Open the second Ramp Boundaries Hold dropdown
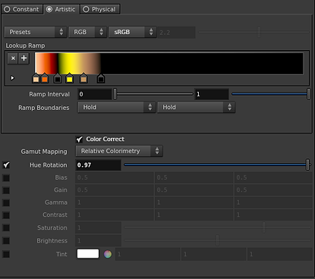 coord(196,107)
